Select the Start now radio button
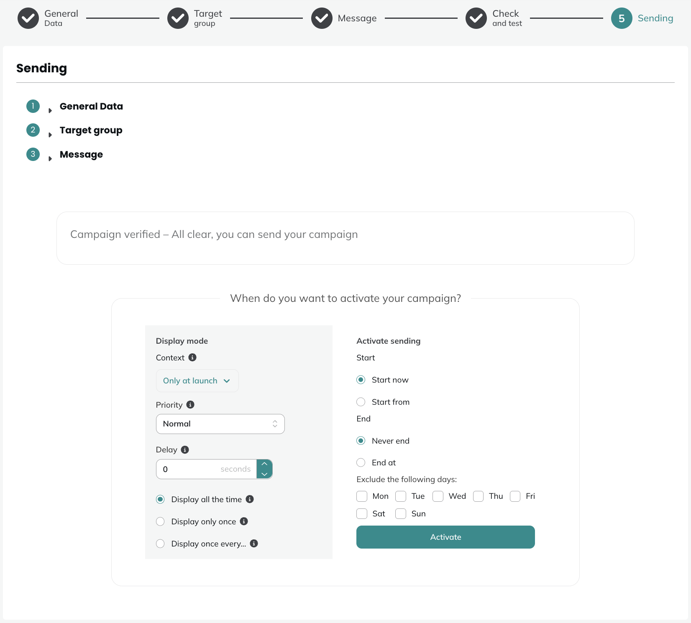Image resolution: width=691 pixels, height=623 pixels. (x=361, y=380)
